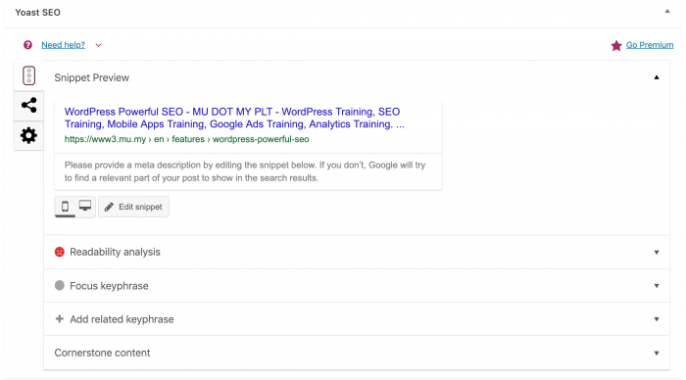Switch to desktop preview mode
Viewport: 686px width, 380px height.
(x=85, y=206)
